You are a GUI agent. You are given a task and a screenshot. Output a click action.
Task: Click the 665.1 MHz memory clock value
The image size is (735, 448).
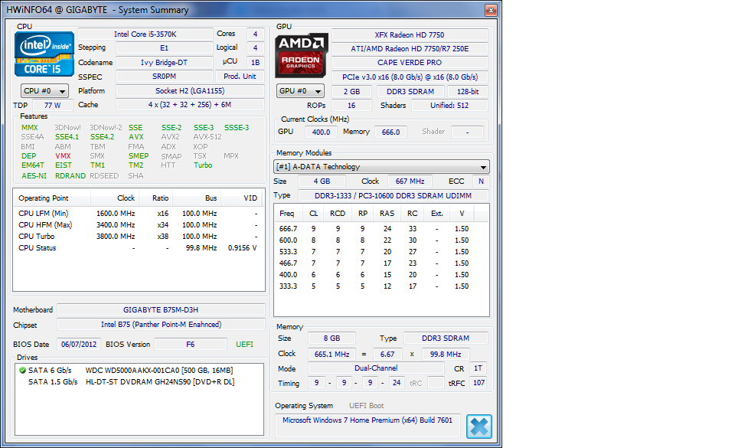[x=332, y=355]
